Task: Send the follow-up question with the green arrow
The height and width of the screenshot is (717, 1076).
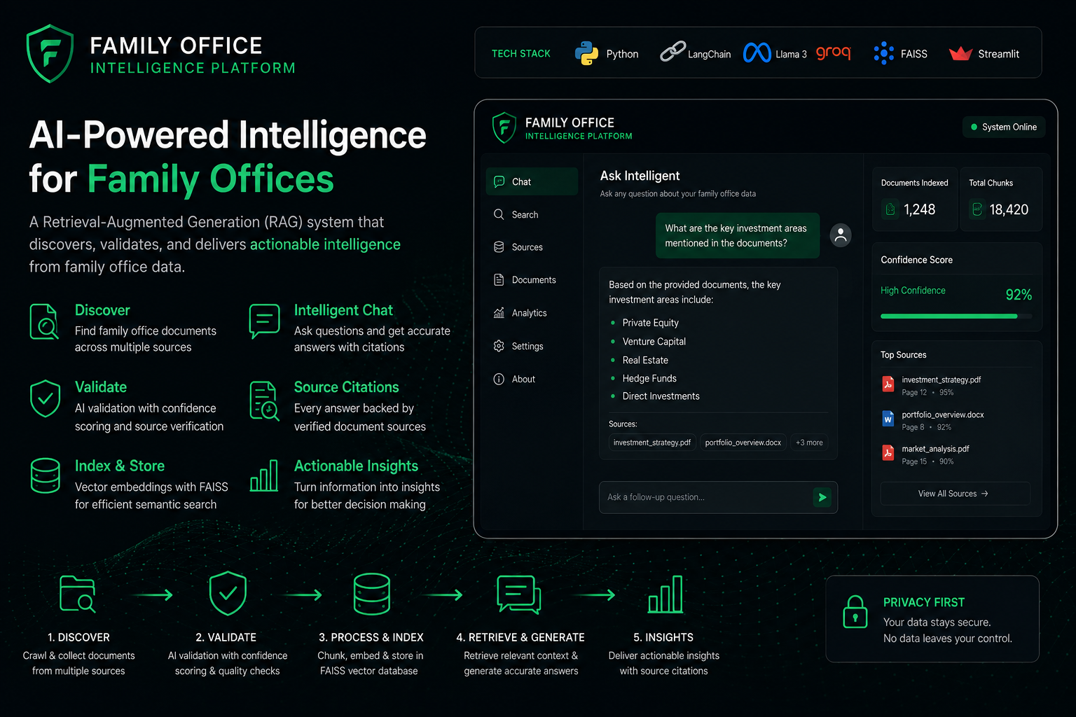Action: 822,497
